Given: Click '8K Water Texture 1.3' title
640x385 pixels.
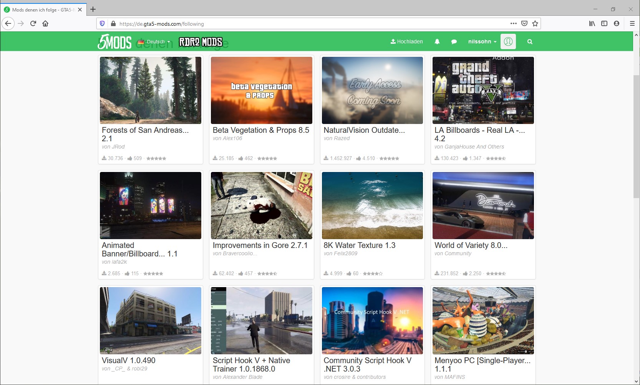Looking at the screenshot, I should 360,245.
